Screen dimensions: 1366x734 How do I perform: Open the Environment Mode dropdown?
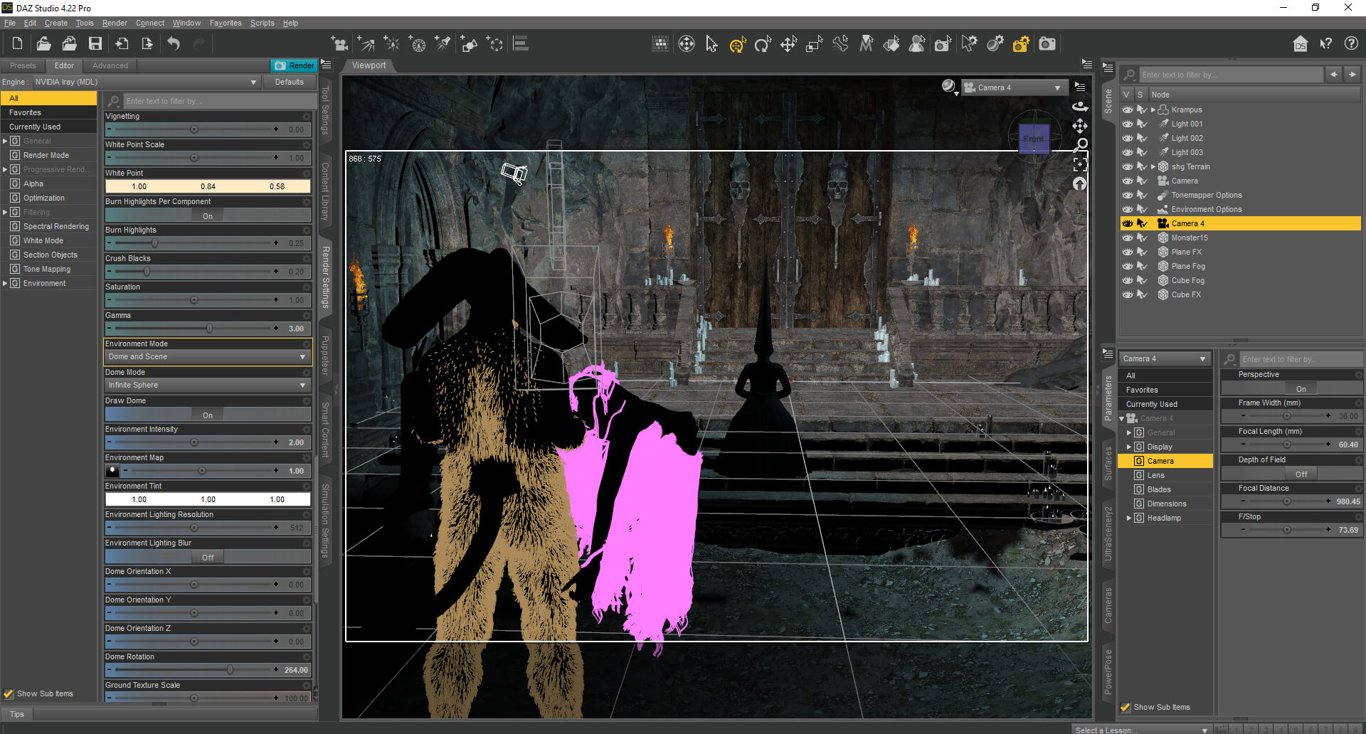pyautogui.click(x=207, y=356)
